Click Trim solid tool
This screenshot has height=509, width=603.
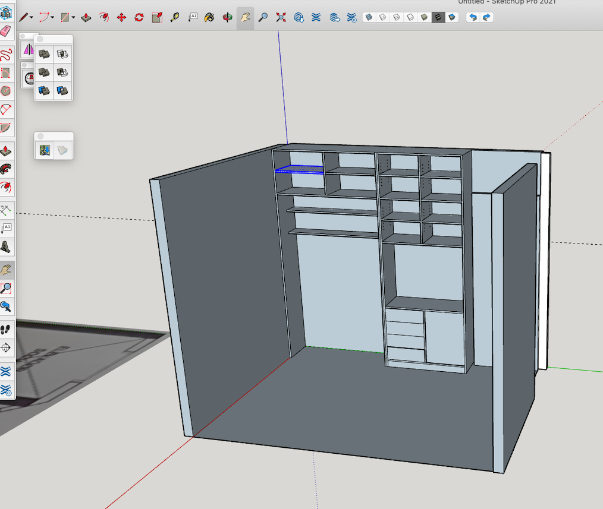44,91
